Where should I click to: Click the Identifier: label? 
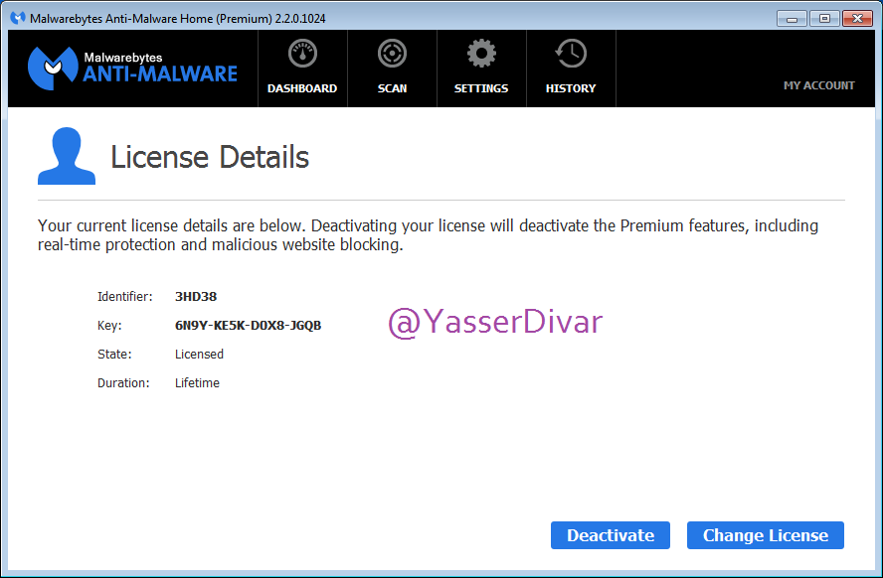[x=125, y=296]
